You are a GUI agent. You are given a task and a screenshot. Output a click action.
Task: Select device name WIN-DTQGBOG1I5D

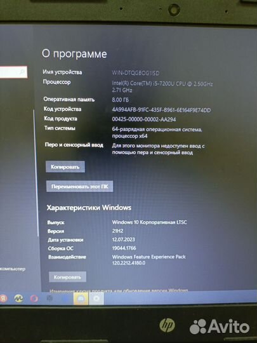[x=136, y=73]
